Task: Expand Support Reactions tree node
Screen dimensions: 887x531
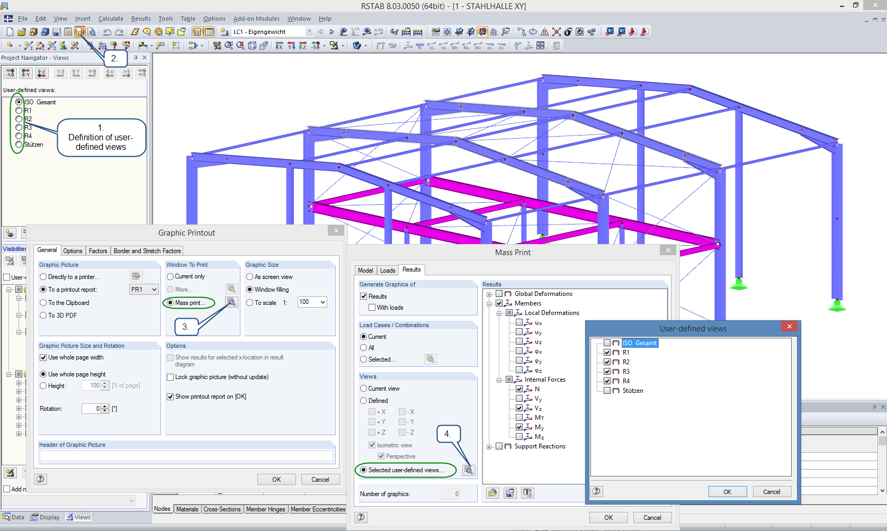Action: coord(489,447)
